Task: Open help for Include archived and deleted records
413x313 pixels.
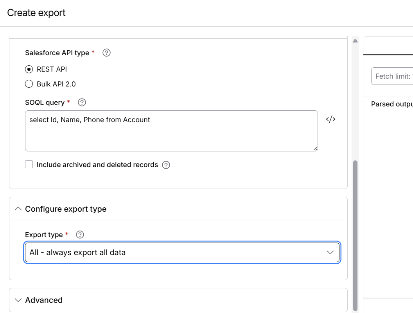Action: coord(166,165)
